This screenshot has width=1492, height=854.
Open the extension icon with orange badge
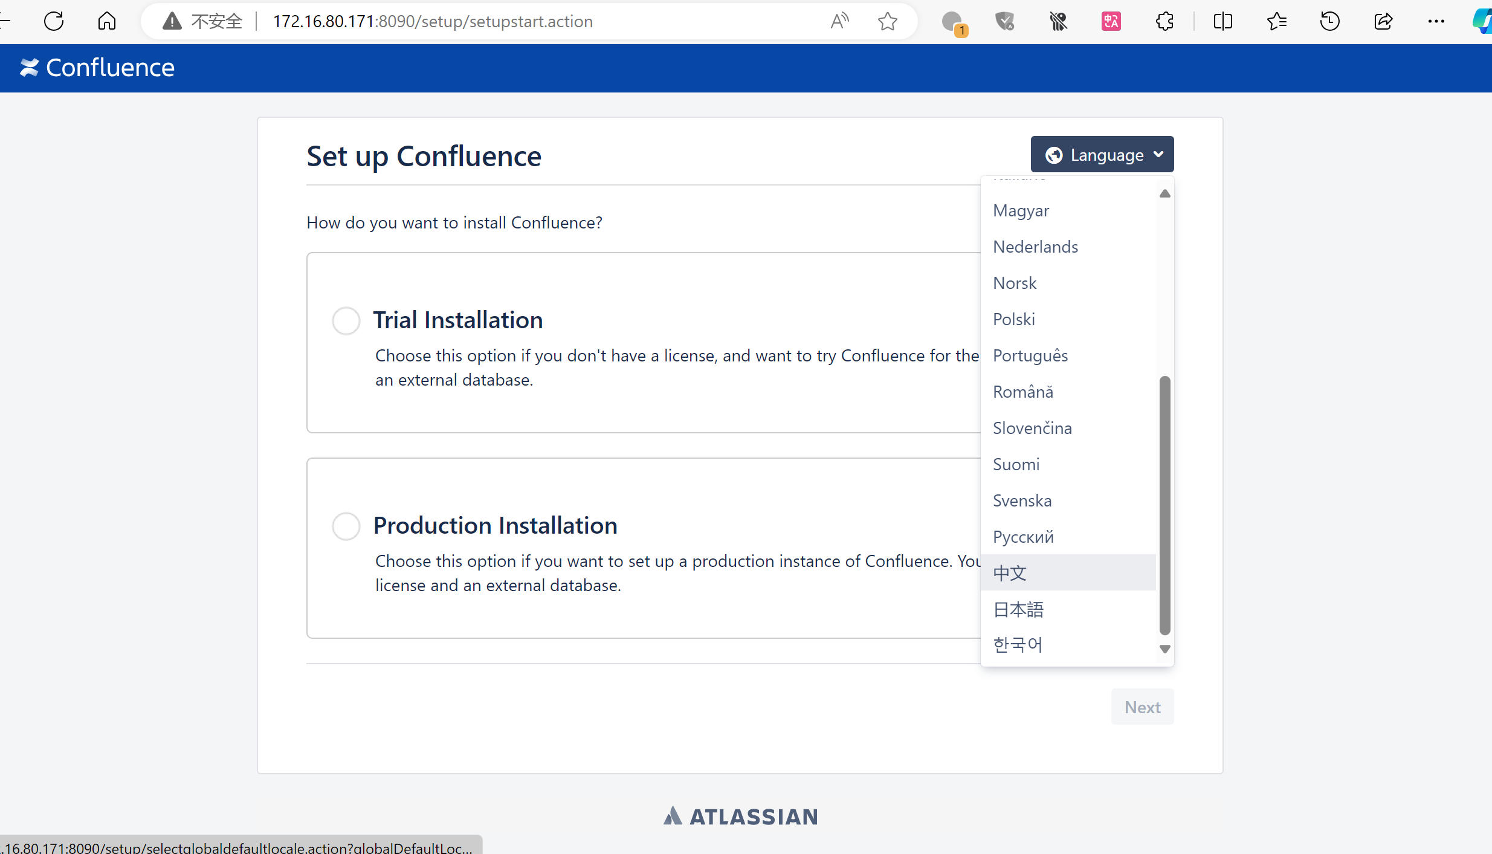click(954, 23)
